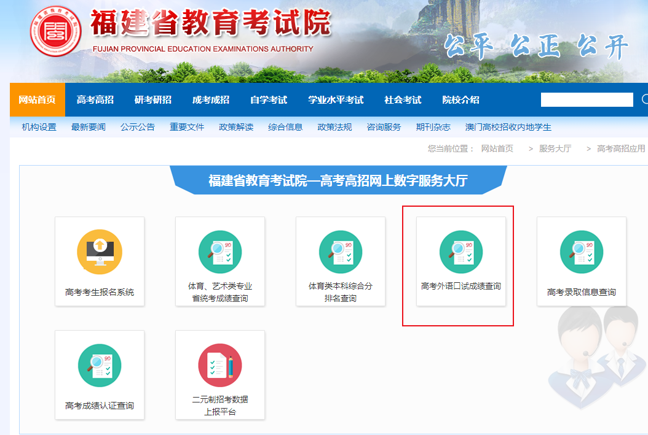Image resolution: width=648 pixels, height=435 pixels.
Task: Open the 政策解读 submenu link
Action: click(236, 127)
